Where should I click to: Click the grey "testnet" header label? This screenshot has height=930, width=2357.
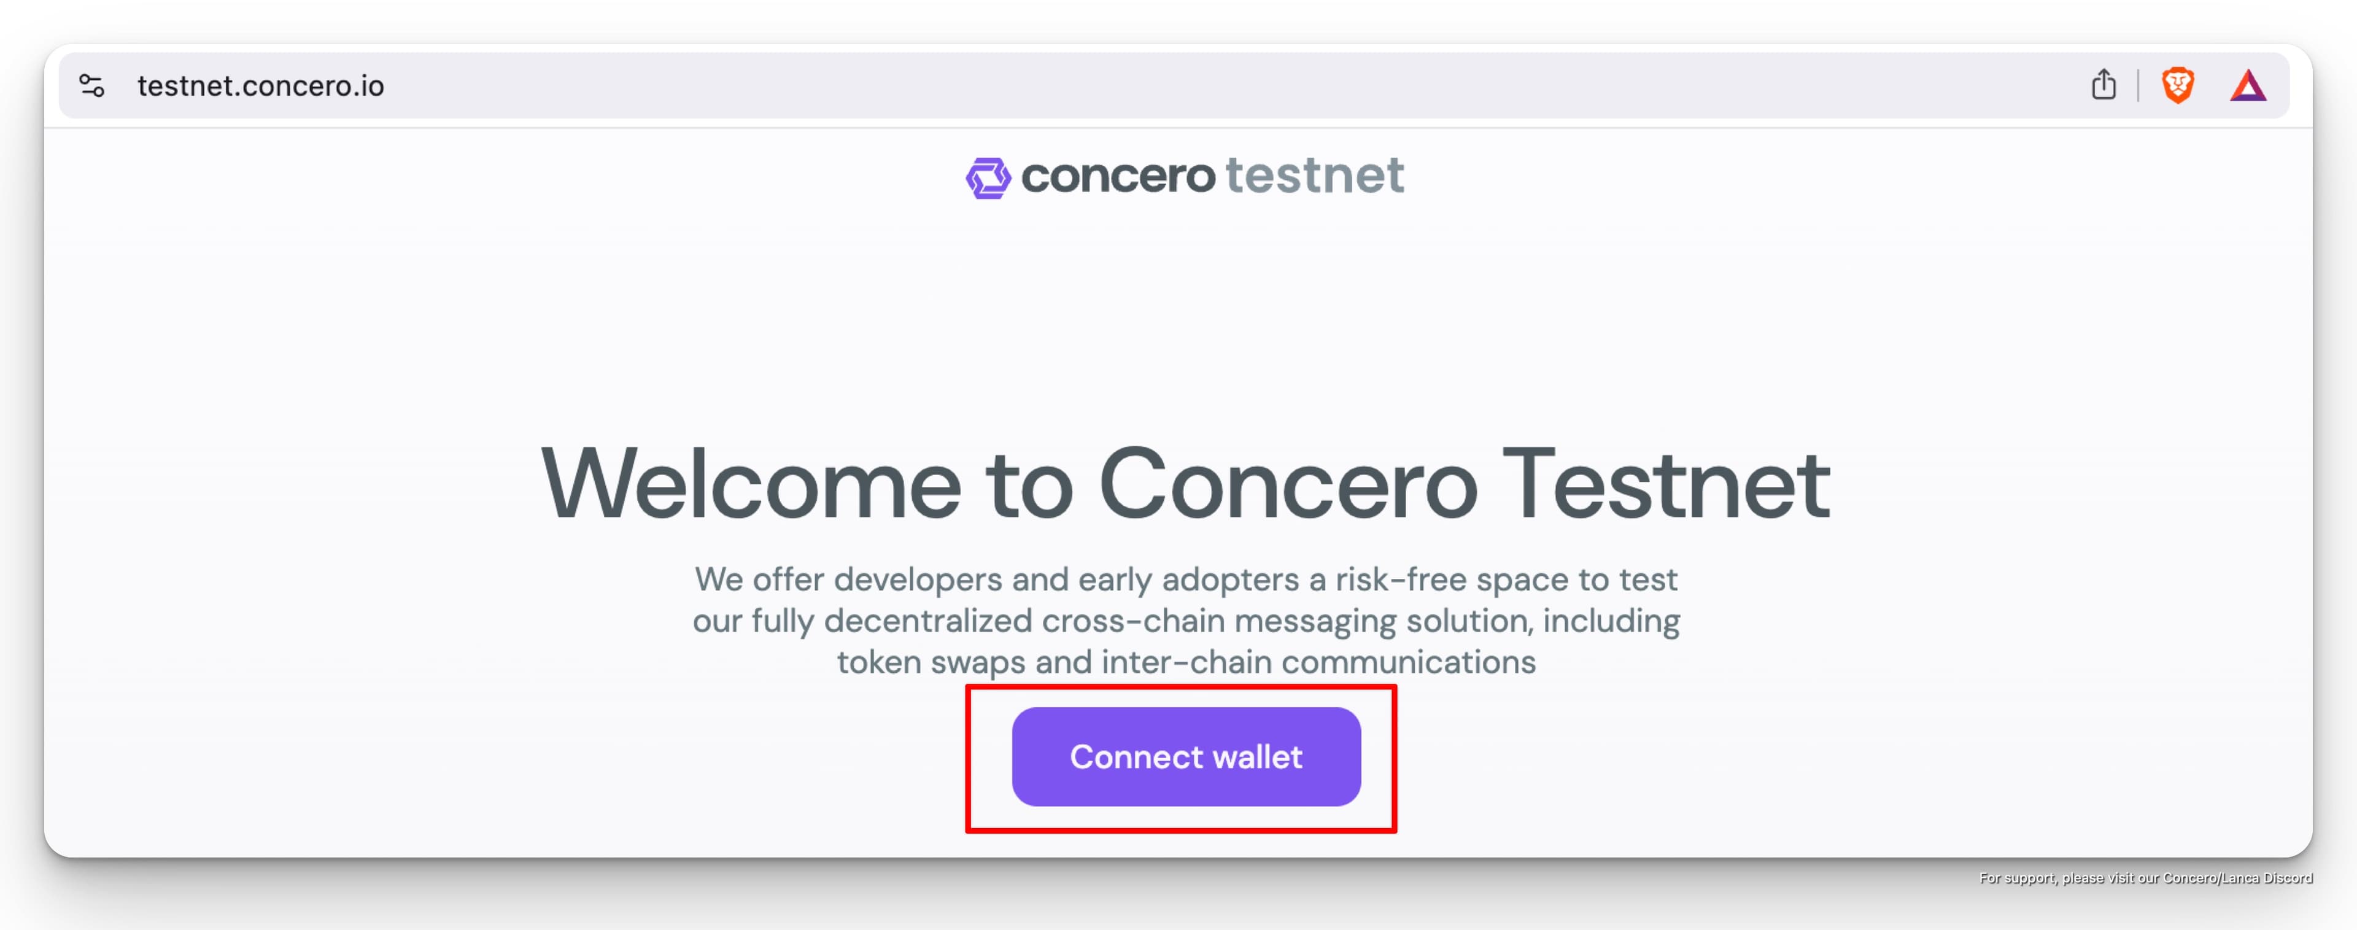[1315, 176]
